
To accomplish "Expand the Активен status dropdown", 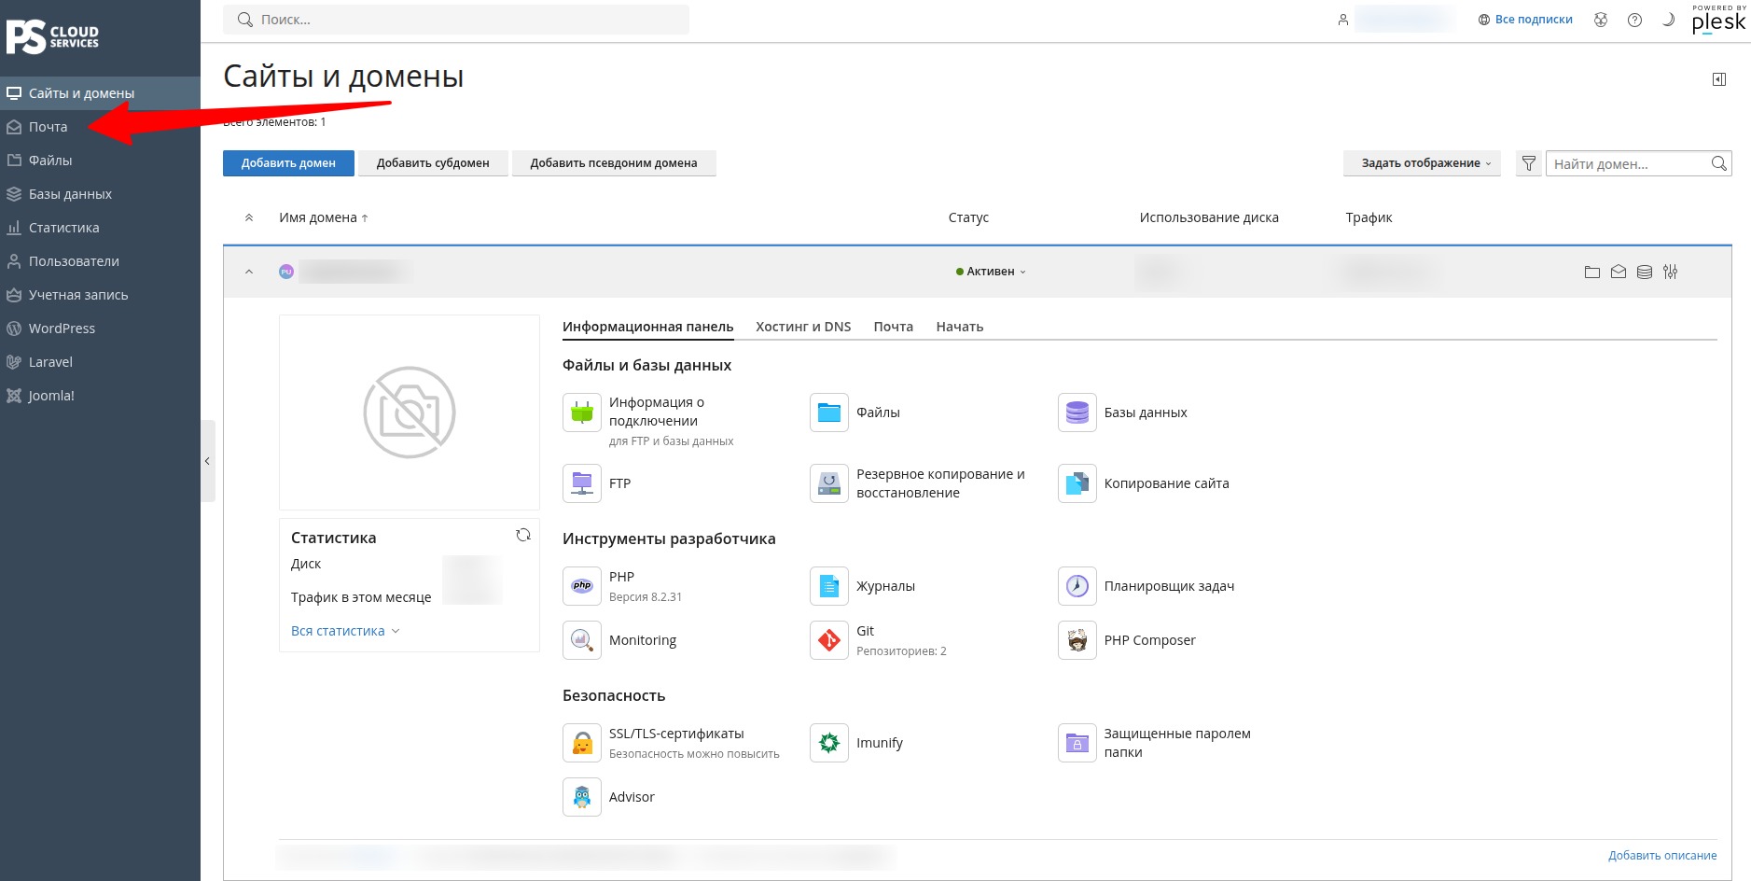I will click(990, 272).
